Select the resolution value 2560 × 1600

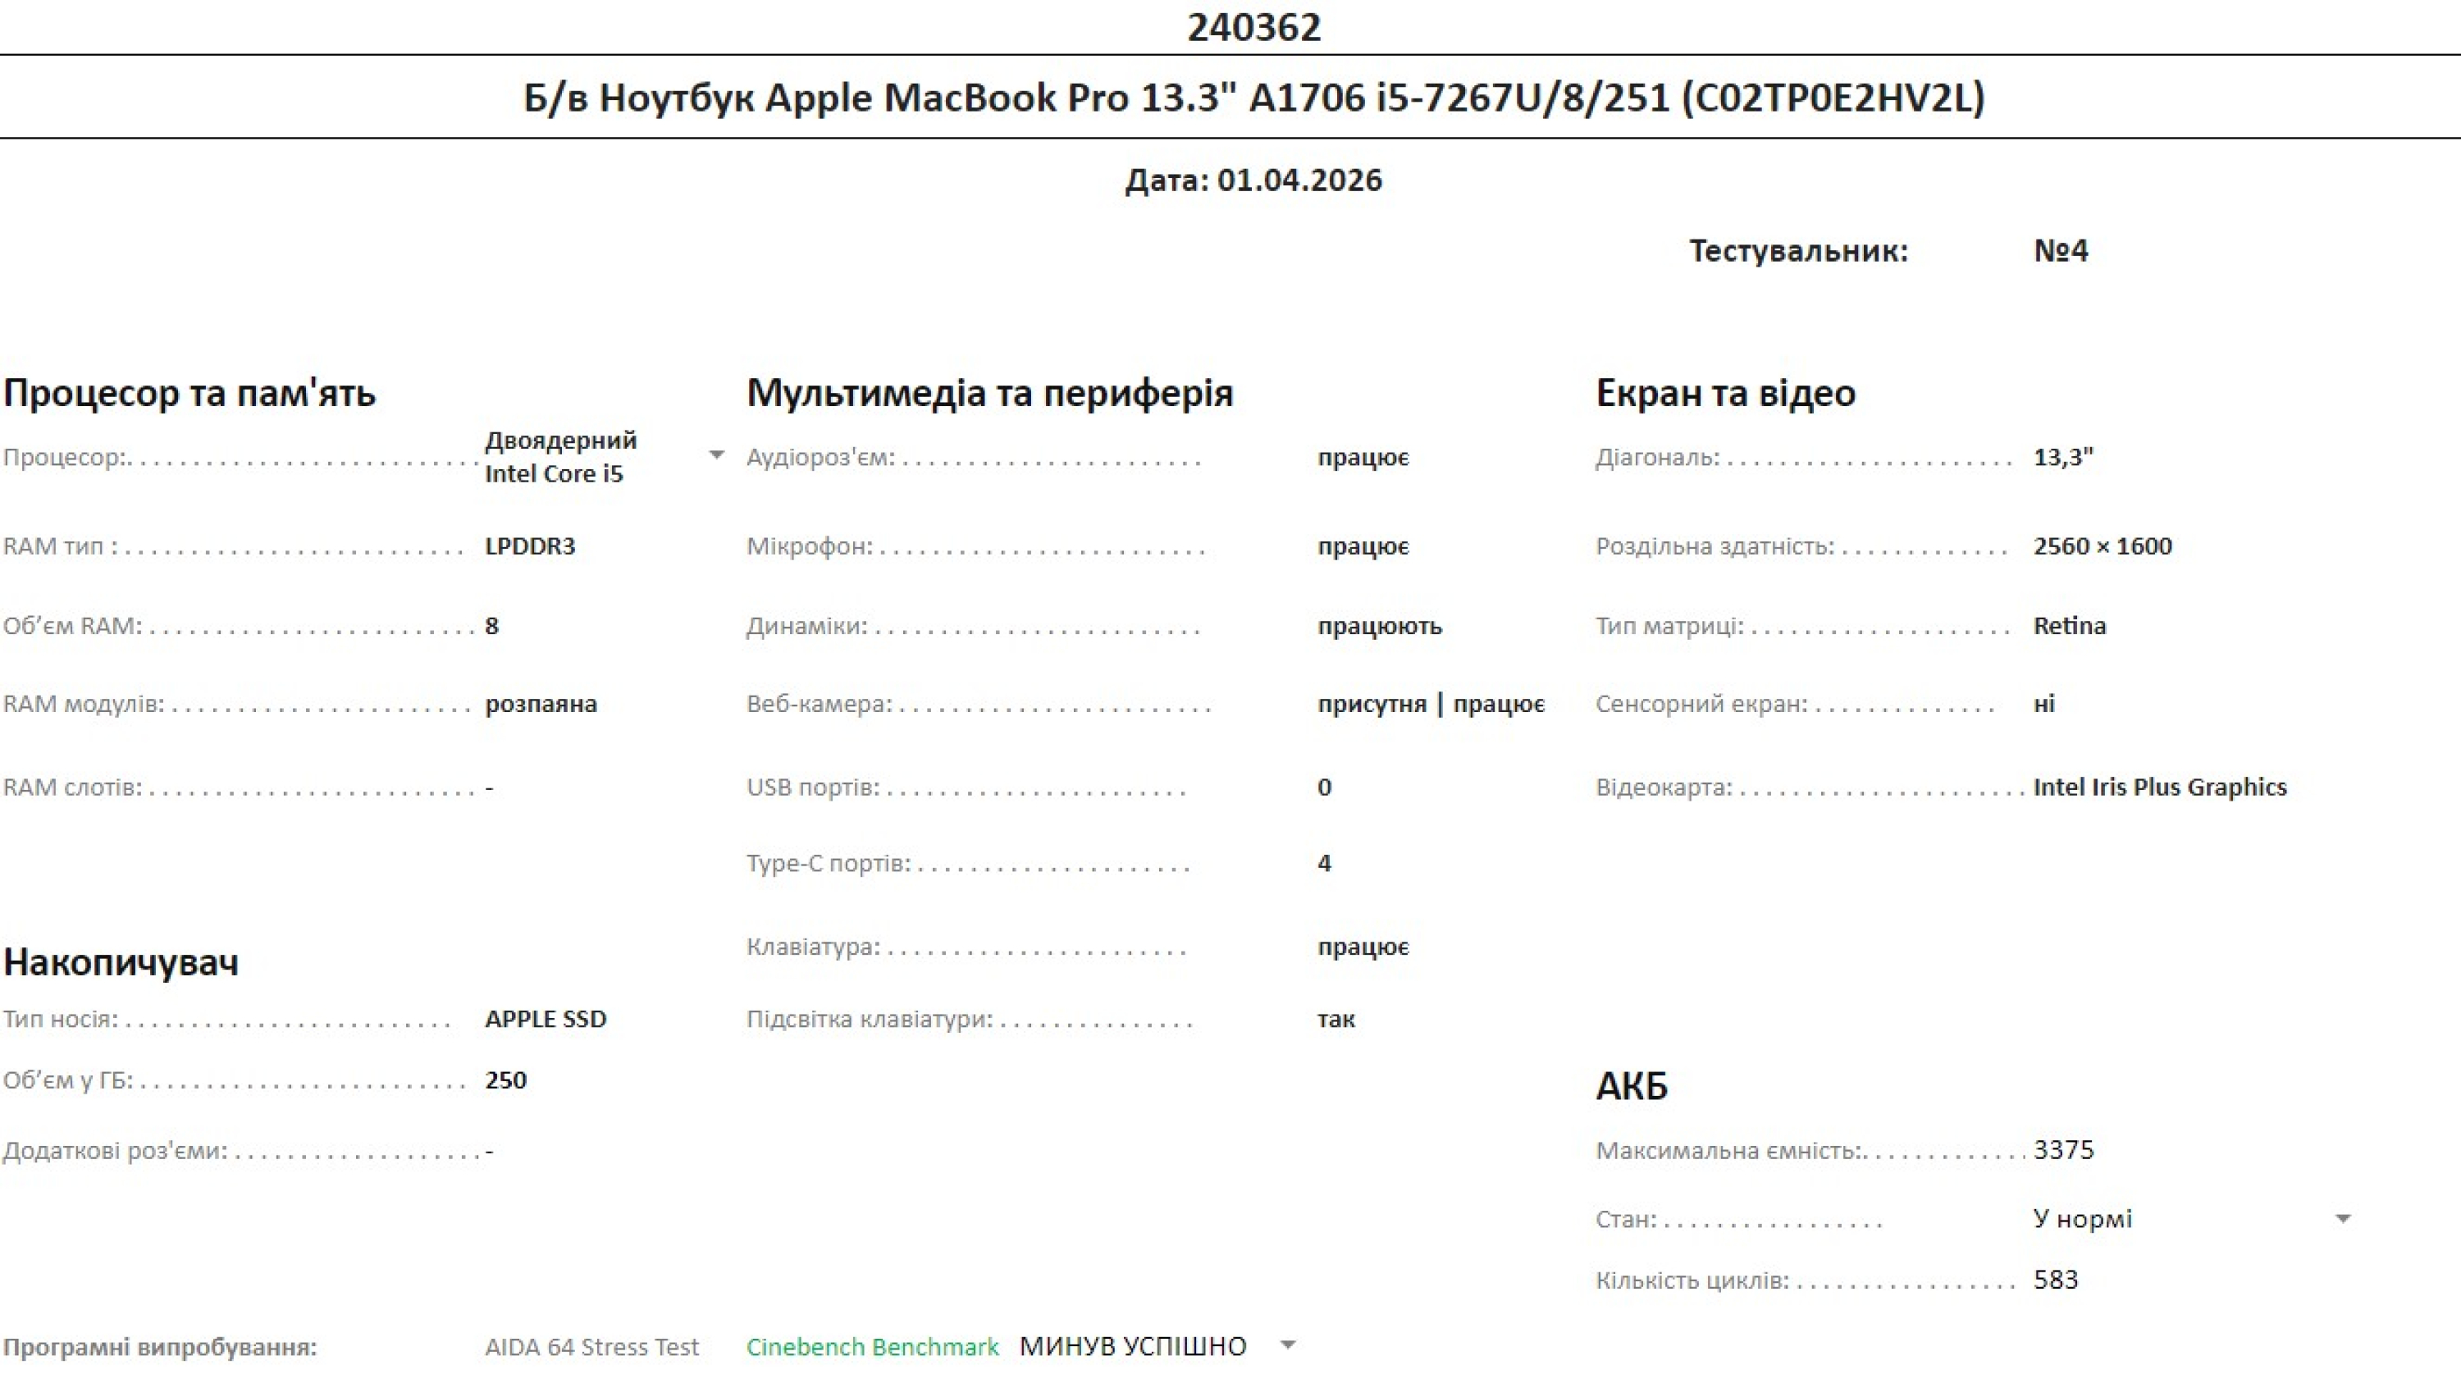2103,545
